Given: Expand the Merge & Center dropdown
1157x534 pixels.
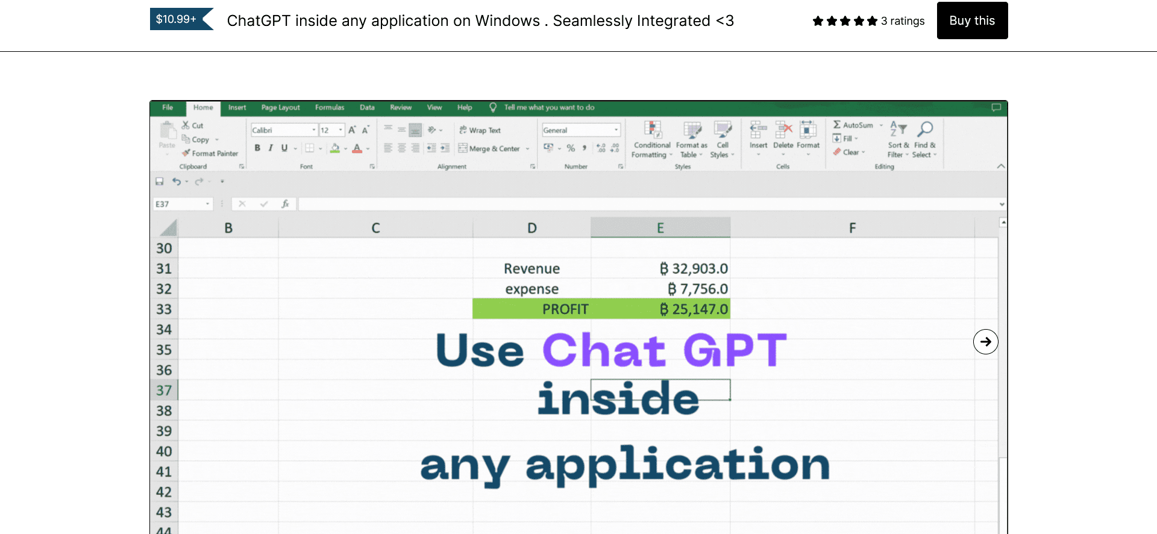Looking at the screenshot, I should 527,149.
